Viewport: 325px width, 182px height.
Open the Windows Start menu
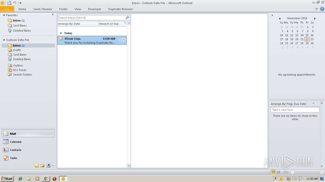click(x=7, y=179)
